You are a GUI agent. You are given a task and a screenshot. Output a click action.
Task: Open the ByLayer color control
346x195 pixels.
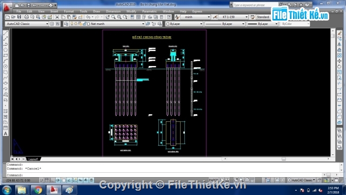pos(184,24)
